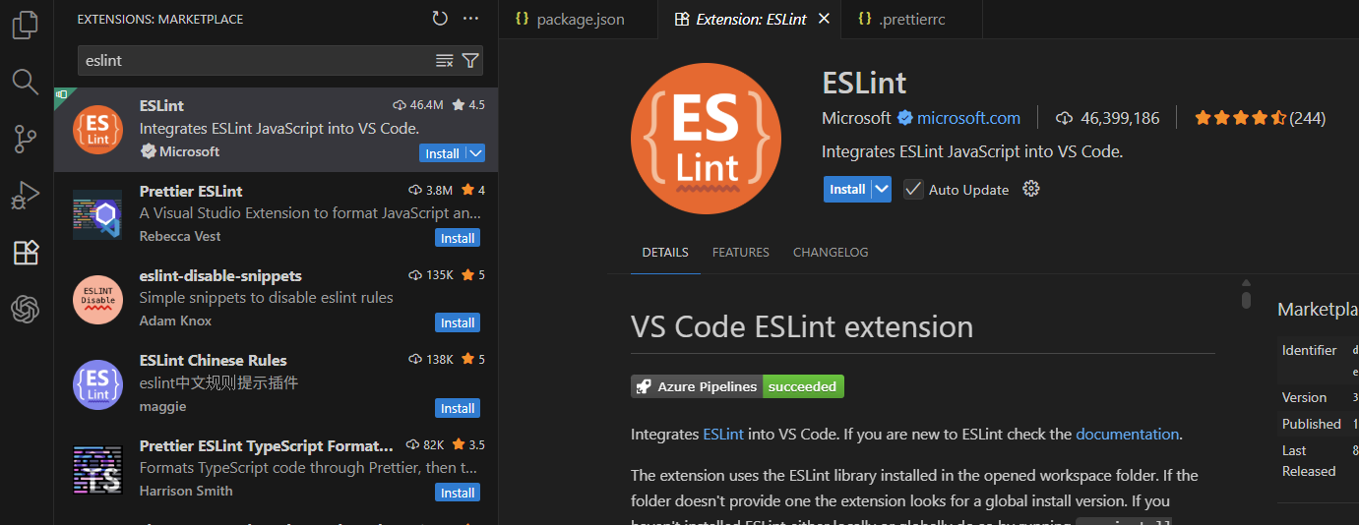The height and width of the screenshot is (525, 1359).
Task: Open the FEATURES tab
Action: [x=741, y=253]
